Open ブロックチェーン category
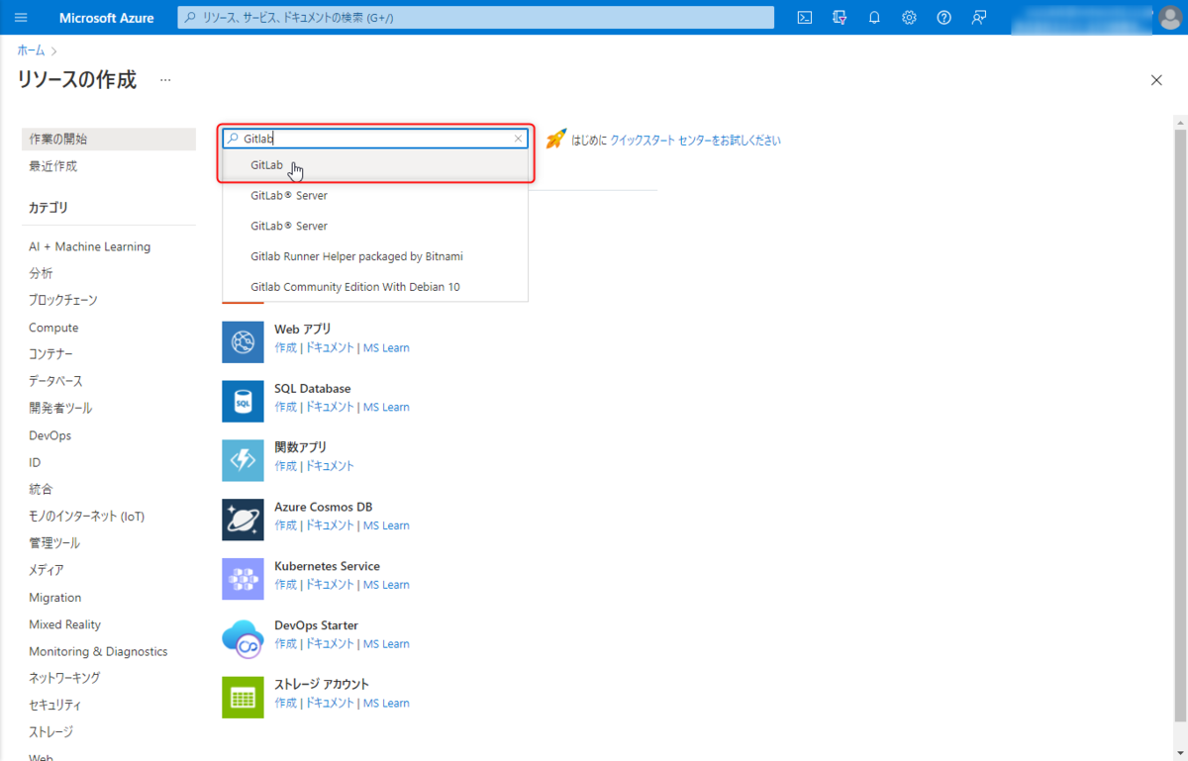 pyautogui.click(x=63, y=300)
